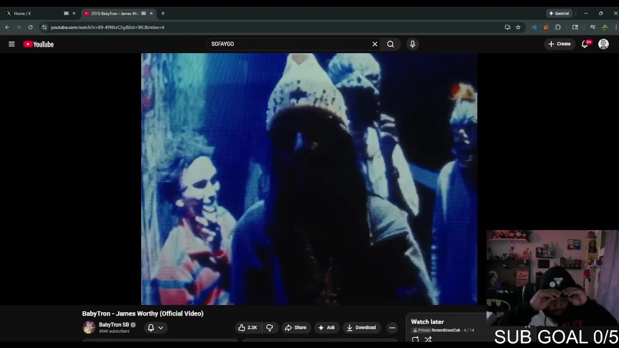The image size is (619, 348).
Task: Like the BabyTron video
Action: tap(248, 328)
